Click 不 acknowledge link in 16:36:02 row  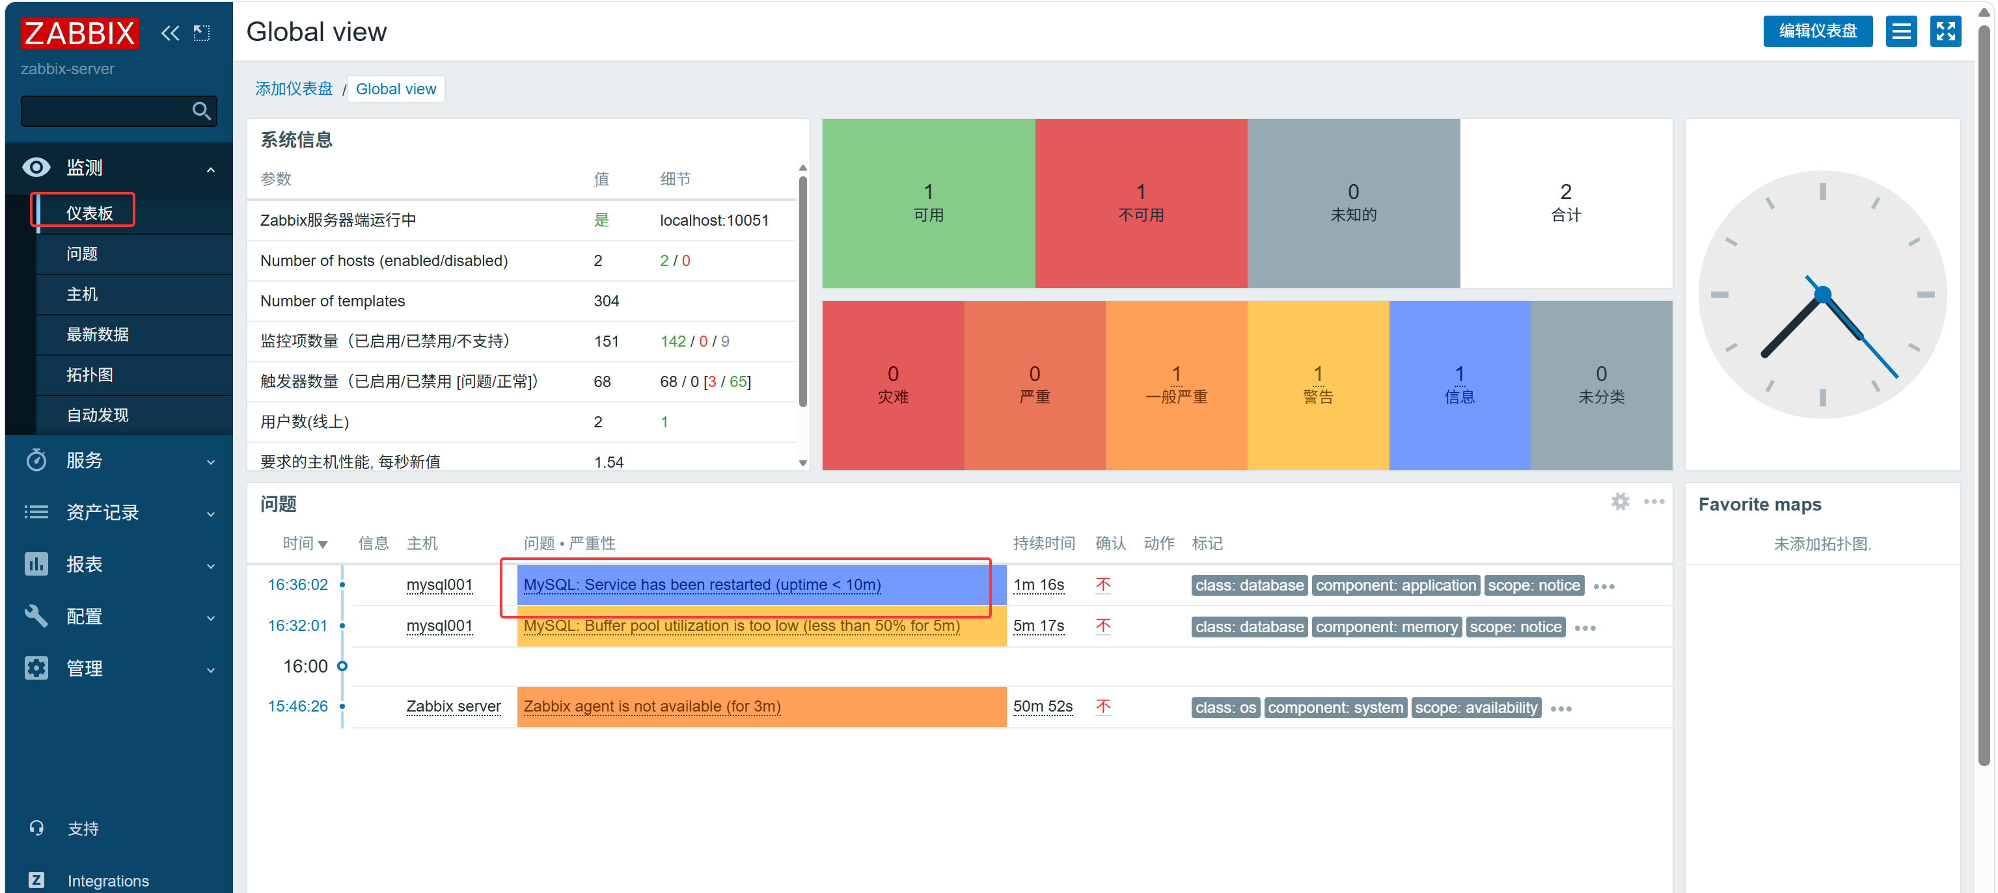coord(1103,585)
